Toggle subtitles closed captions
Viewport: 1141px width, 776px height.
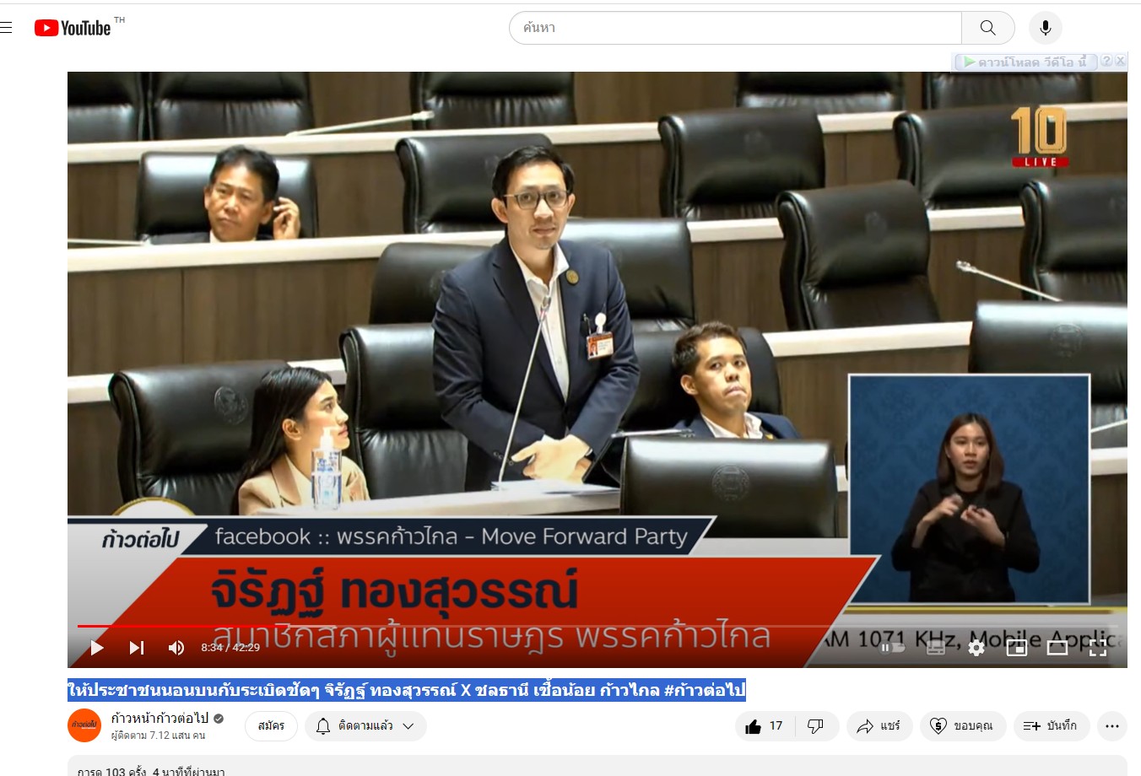click(935, 648)
